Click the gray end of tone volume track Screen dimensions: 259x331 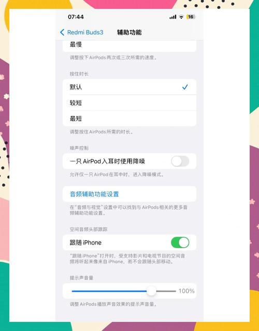pos(166,291)
